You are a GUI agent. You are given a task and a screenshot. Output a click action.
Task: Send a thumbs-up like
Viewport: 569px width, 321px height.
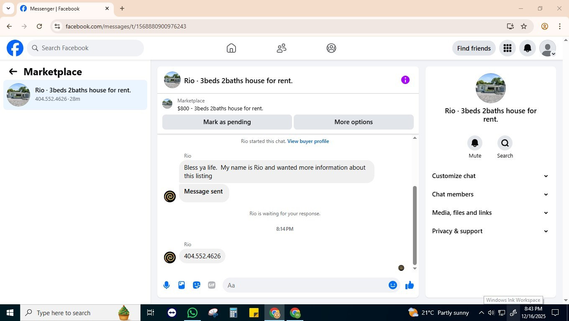pos(410,285)
